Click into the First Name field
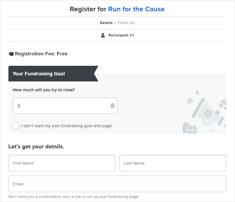Image resolution: width=235 pixels, height=202 pixels. [x=62, y=163]
